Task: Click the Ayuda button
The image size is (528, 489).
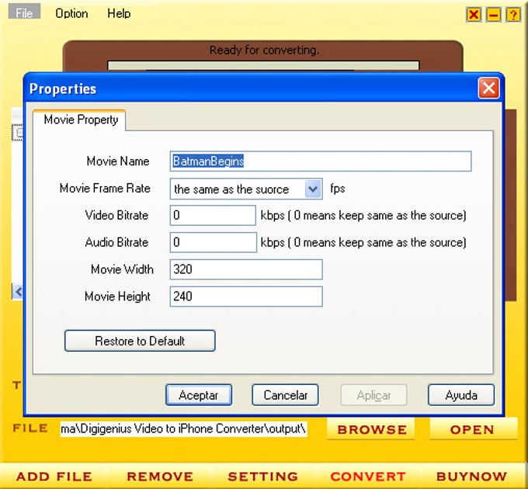Action: click(461, 395)
